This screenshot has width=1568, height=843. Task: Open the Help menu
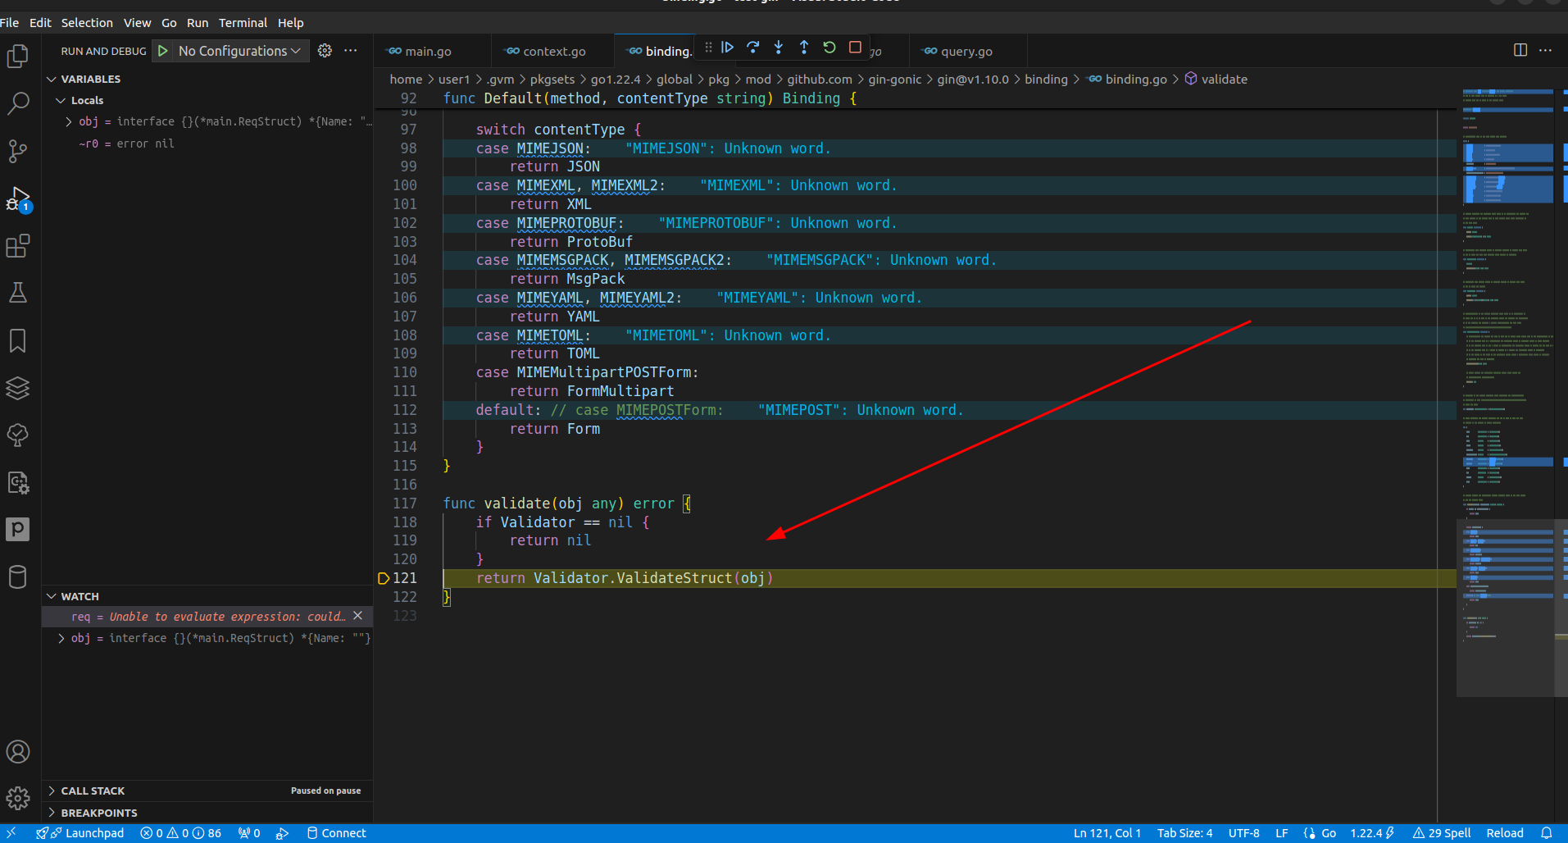coord(290,23)
